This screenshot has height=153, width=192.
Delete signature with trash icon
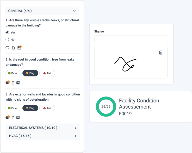161,52
